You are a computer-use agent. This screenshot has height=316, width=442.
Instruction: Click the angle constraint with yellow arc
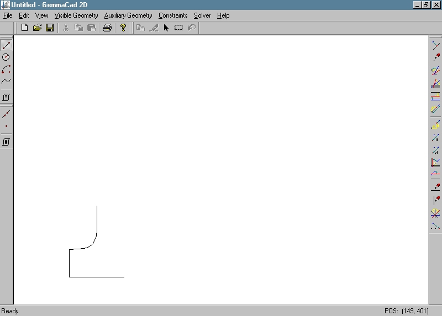pyautogui.click(x=435, y=71)
